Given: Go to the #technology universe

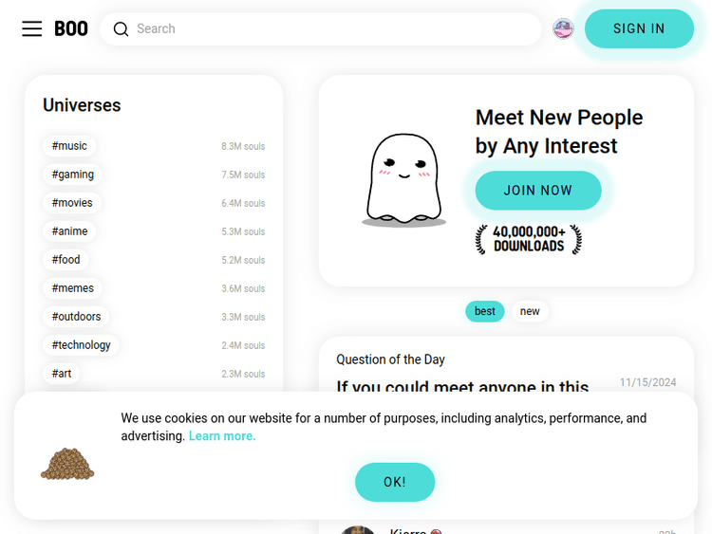Looking at the screenshot, I should (81, 345).
